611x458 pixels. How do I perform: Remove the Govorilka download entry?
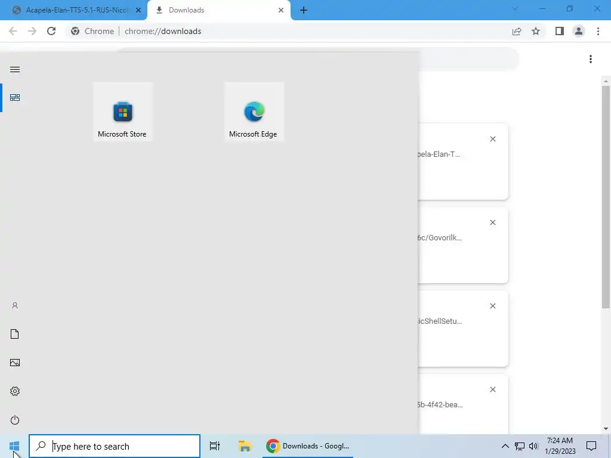[492, 222]
